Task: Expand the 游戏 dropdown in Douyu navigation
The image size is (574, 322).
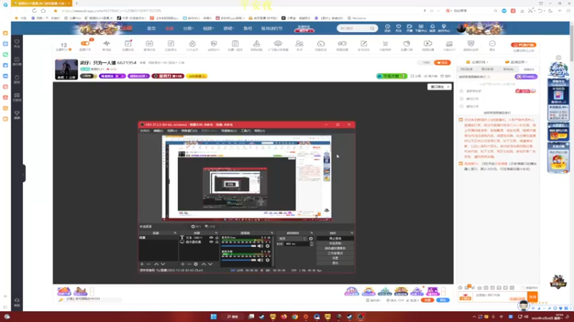Action: pos(228,28)
